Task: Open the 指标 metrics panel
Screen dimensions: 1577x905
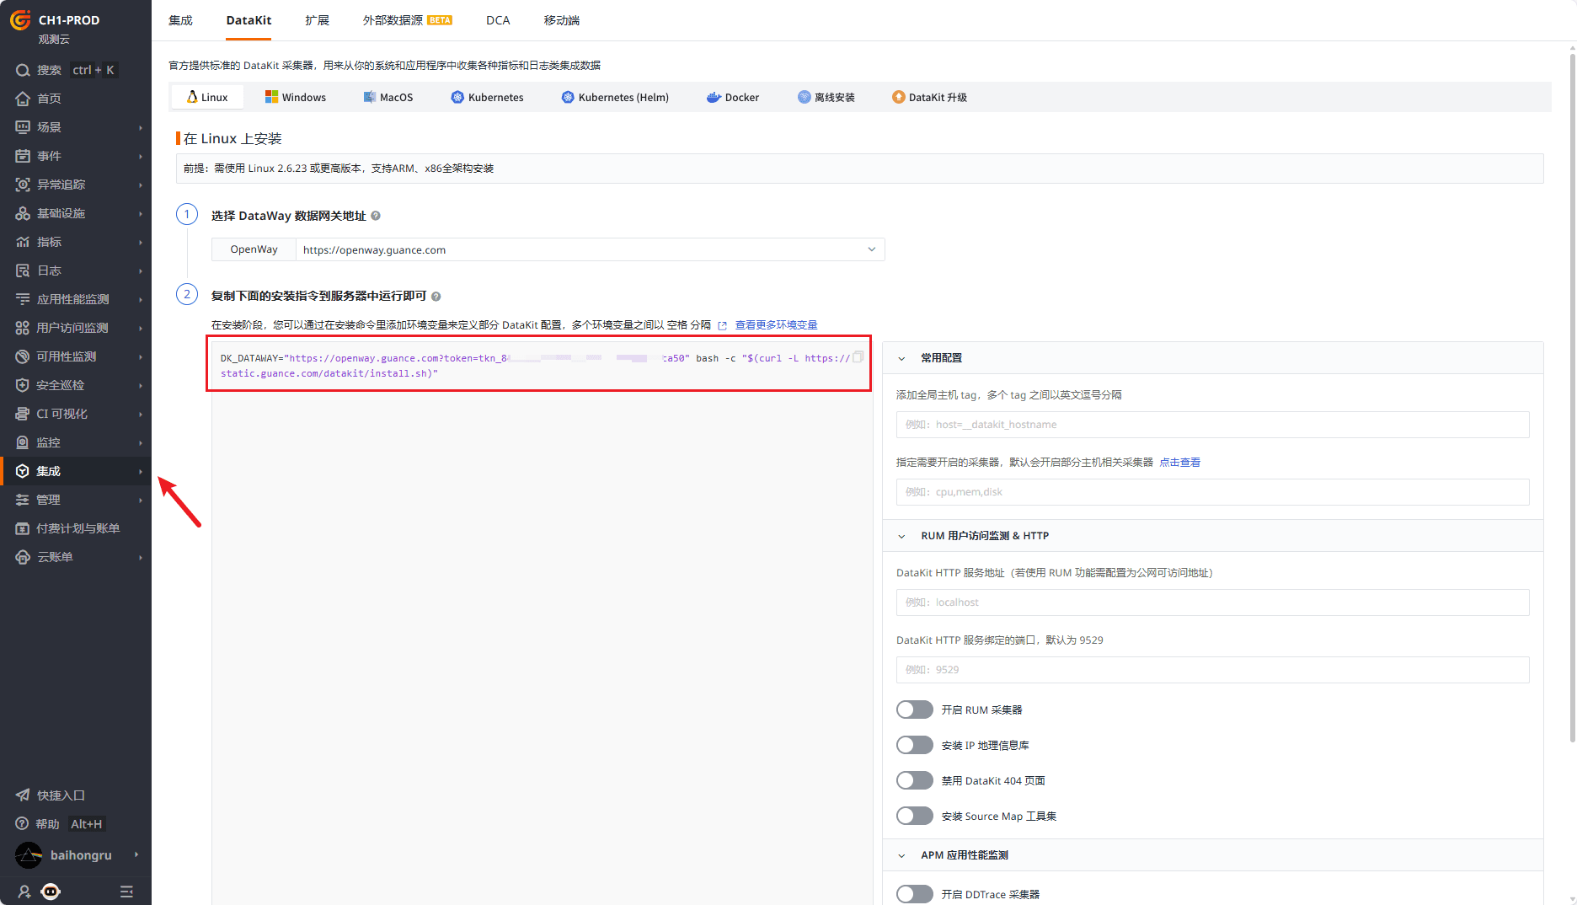Action: [48, 241]
